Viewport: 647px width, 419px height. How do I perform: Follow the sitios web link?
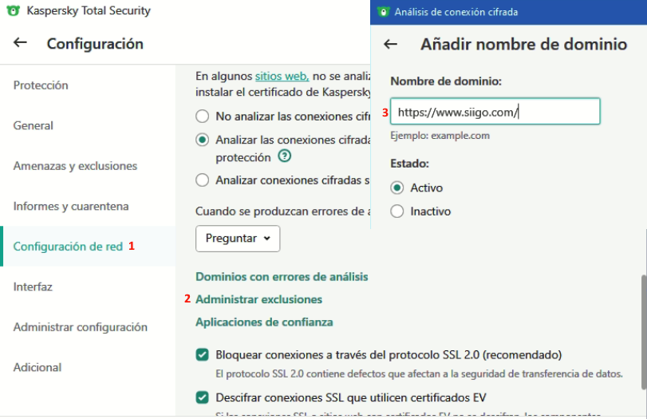click(282, 76)
